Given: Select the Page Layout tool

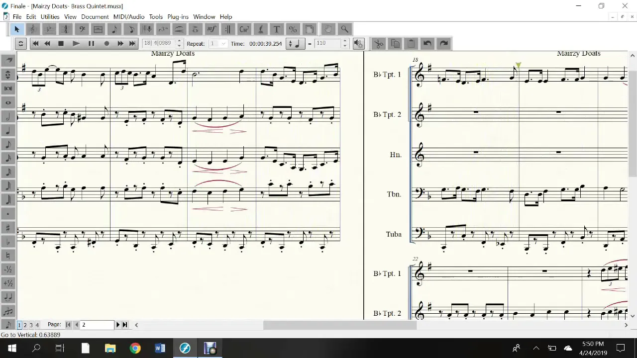Looking at the screenshot, I should (309, 29).
